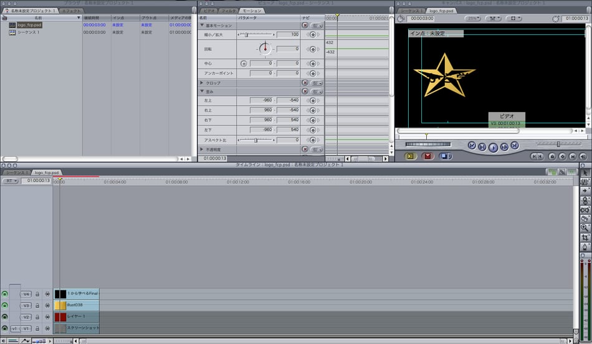Toggle Auto Select on track V3
592x344 pixels.
pyautogui.click(x=47, y=305)
